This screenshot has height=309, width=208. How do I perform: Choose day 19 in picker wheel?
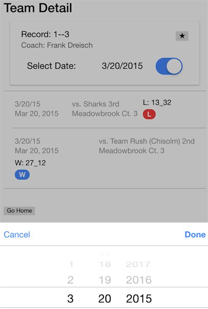point(105,280)
